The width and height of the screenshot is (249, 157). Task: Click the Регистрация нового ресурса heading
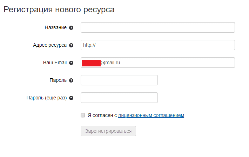[59, 9]
